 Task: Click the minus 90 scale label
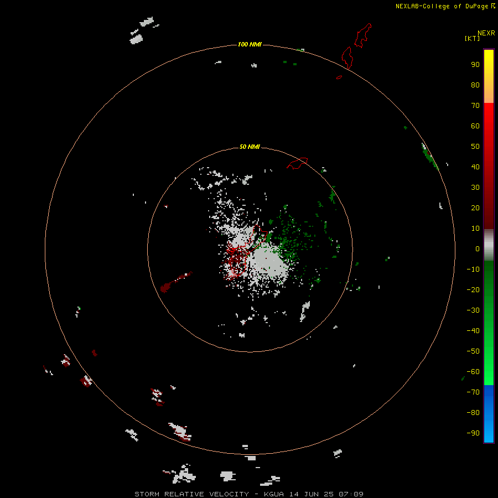point(473,433)
